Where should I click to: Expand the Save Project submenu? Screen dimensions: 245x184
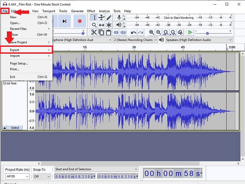pyautogui.click(x=26, y=42)
